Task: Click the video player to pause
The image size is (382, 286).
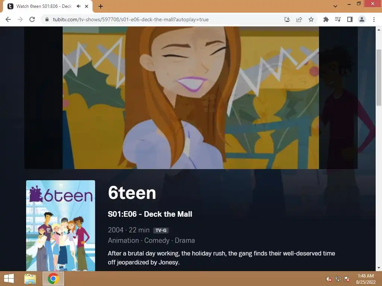Action: pos(191,98)
